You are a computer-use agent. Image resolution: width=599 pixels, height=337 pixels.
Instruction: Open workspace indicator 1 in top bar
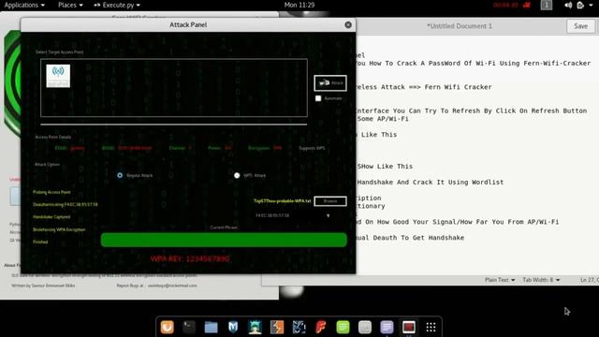pos(547,5)
